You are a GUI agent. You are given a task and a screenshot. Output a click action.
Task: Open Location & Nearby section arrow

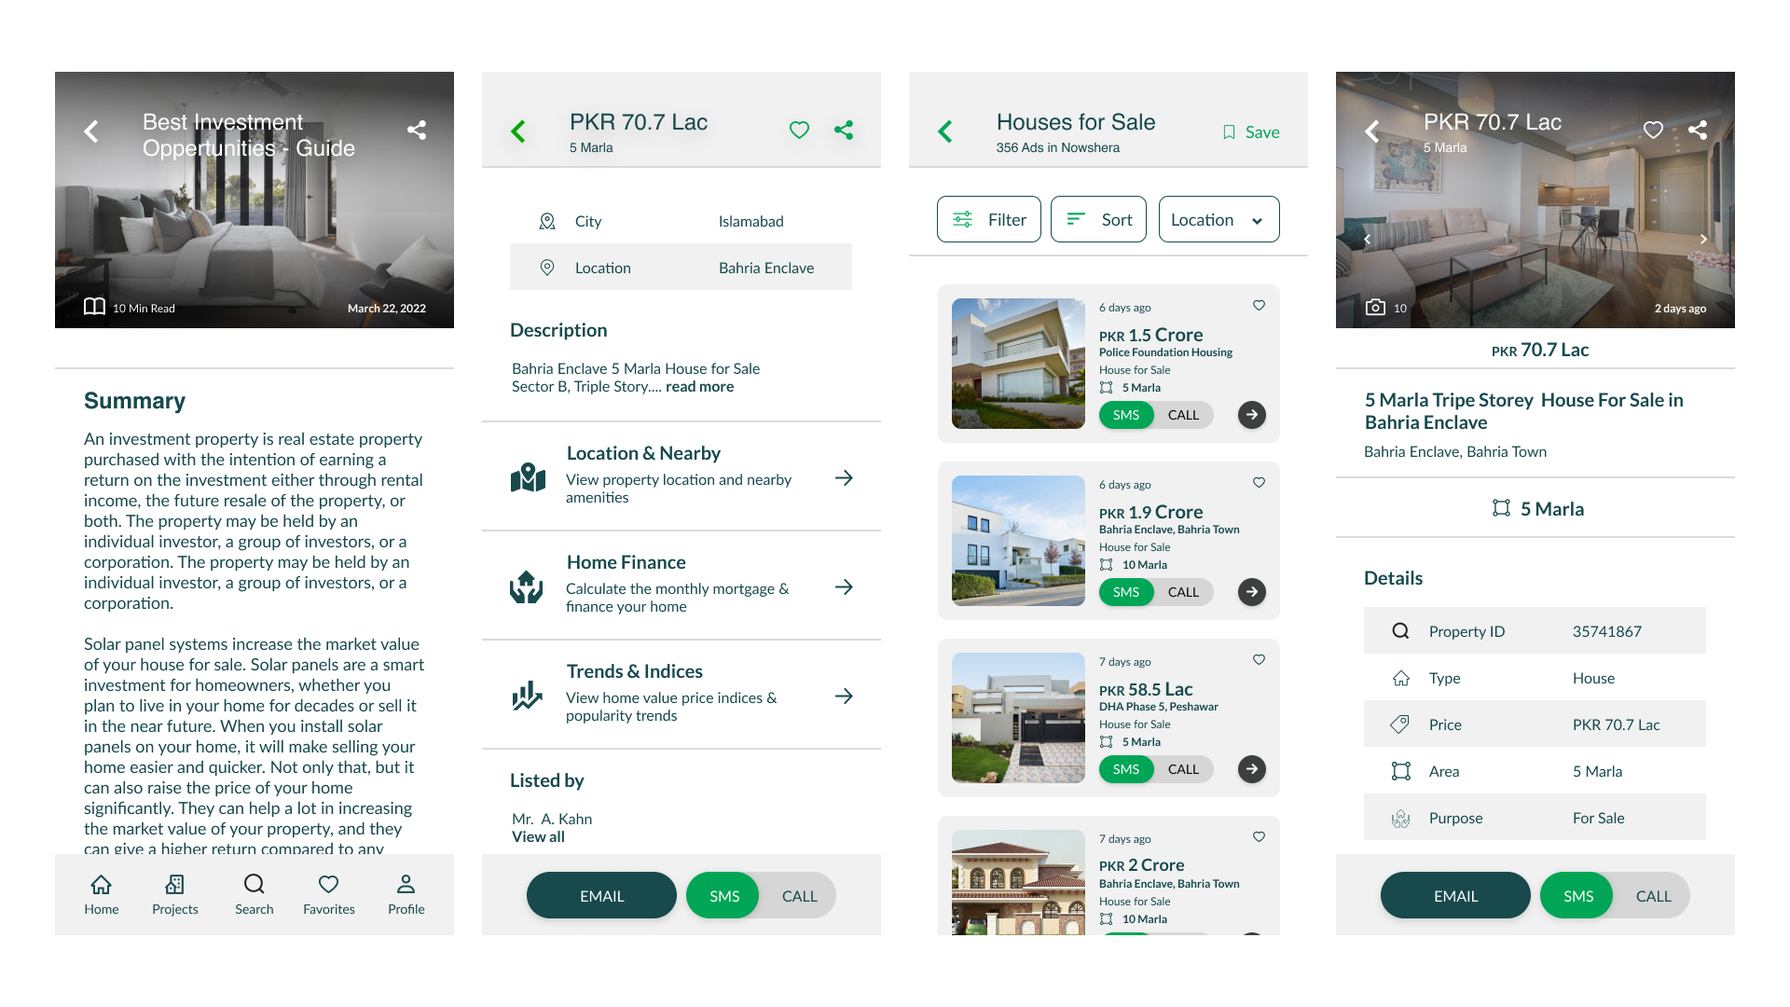tap(844, 478)
